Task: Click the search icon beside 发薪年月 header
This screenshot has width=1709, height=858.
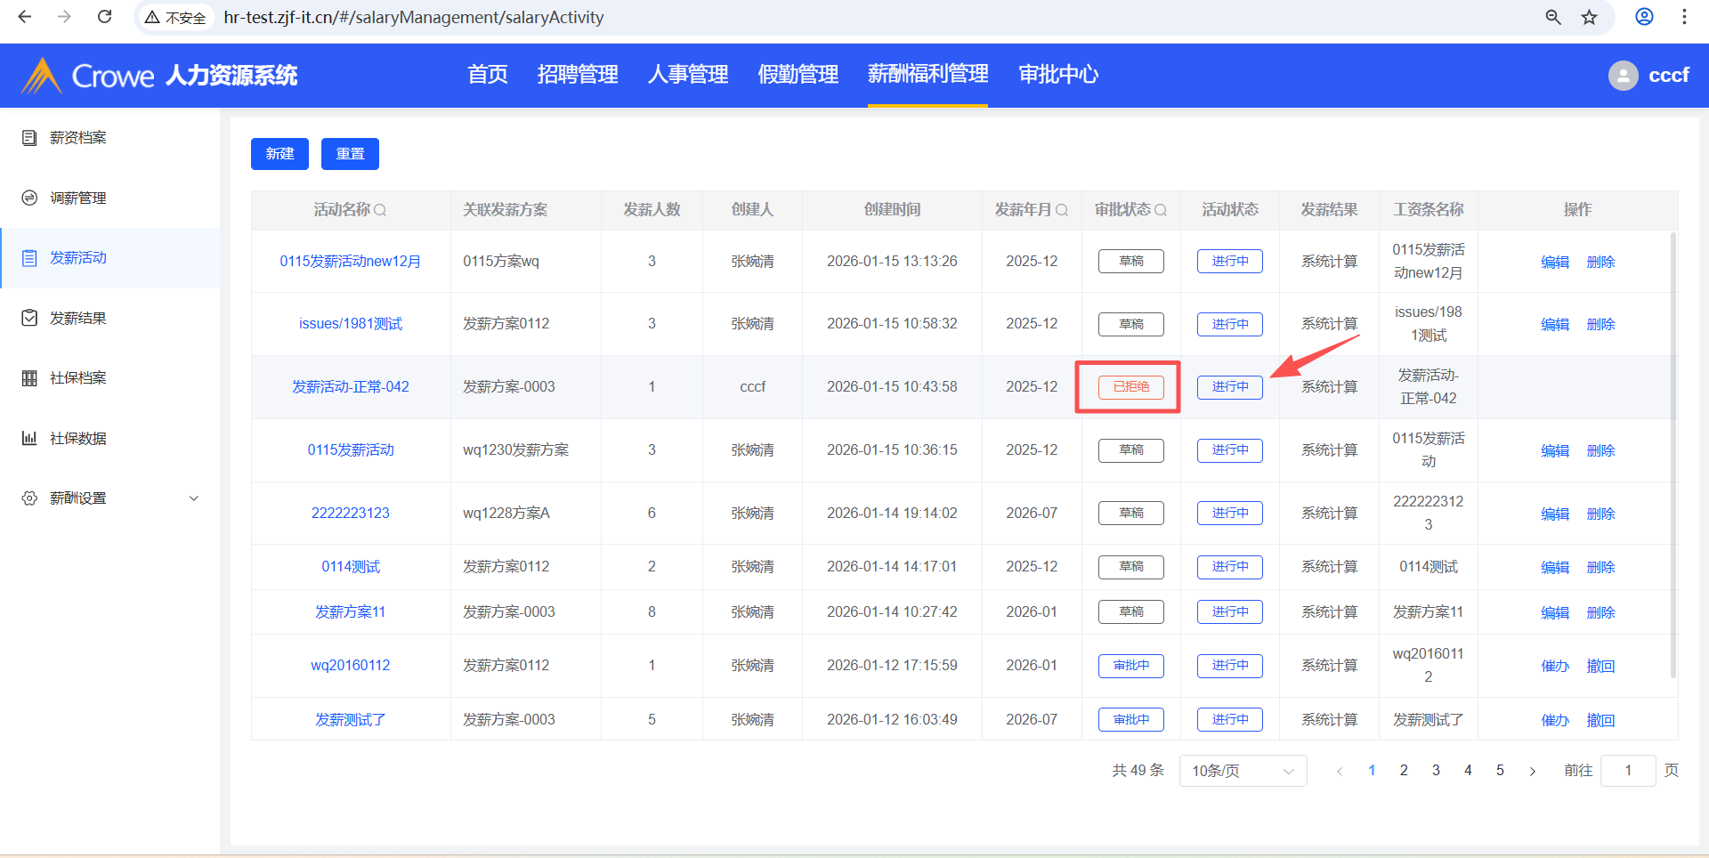Action: point(1062,210)
